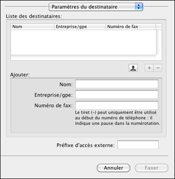Image resolution: width=175 pixels, height=179 pixels.
Task: Click the blank corner header cell of the list
Action: pyautogui.click(x=159, y=27)
